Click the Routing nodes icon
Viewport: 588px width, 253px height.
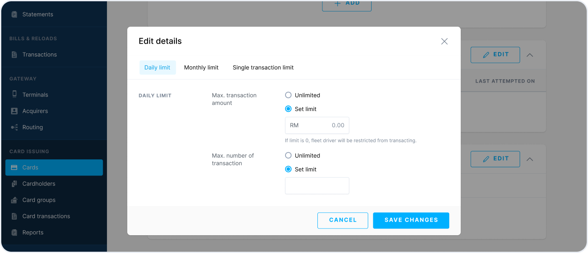pyautogui.click(x=14, y=128)
